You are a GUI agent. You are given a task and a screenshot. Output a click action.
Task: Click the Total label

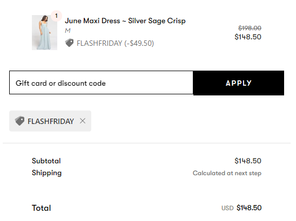(42, 208)
